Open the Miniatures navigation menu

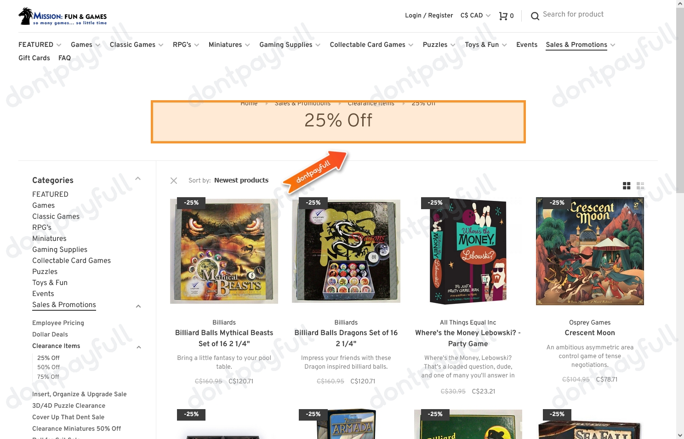[x=229, y=45]
